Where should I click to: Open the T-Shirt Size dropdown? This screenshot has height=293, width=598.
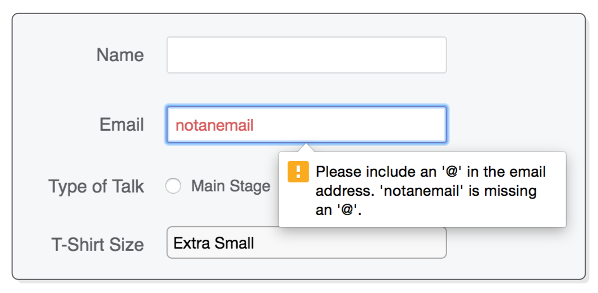(x=306, y=243)
